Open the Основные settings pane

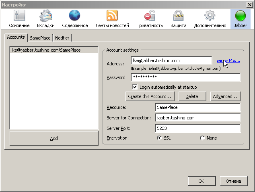pos(19,19)
